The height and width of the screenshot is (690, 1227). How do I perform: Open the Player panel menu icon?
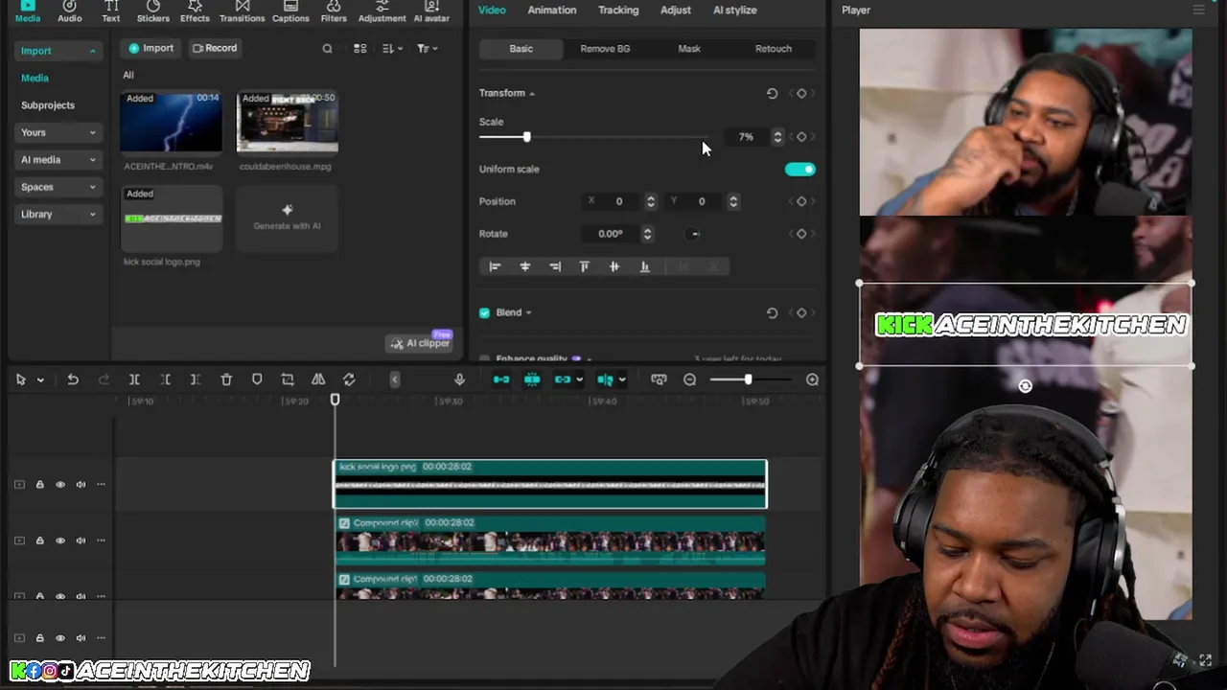(x=1198, y=10)
